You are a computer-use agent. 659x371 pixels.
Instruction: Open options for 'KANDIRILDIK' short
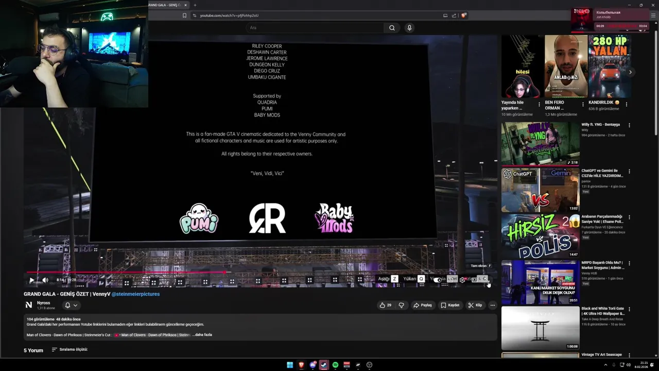(x=627, y=104)
